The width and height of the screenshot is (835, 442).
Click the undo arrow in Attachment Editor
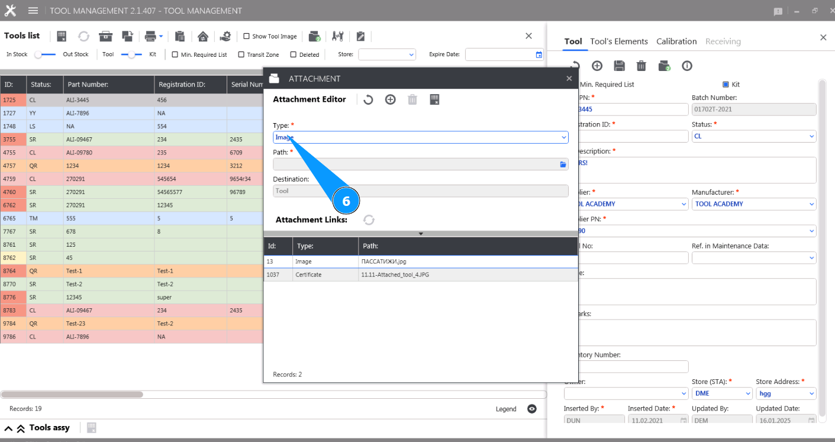tap(368, 99)
